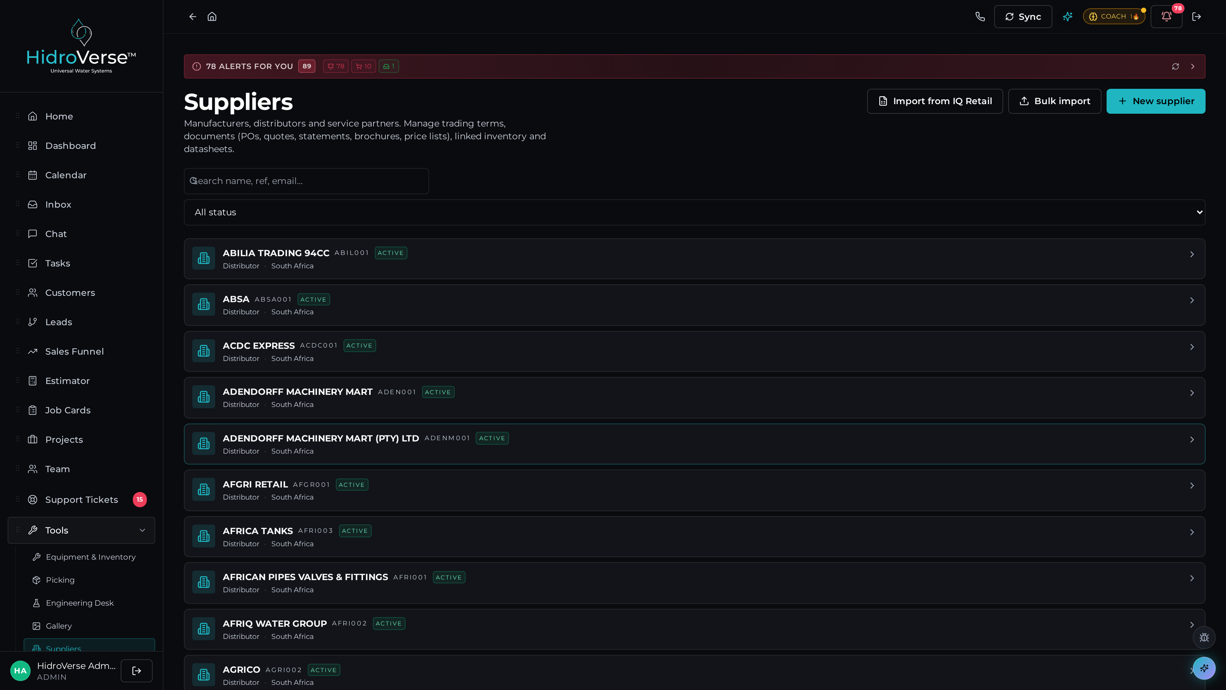Click the logout icon in top bar
Screen dimensions: 1226x690
point(1197,17)
